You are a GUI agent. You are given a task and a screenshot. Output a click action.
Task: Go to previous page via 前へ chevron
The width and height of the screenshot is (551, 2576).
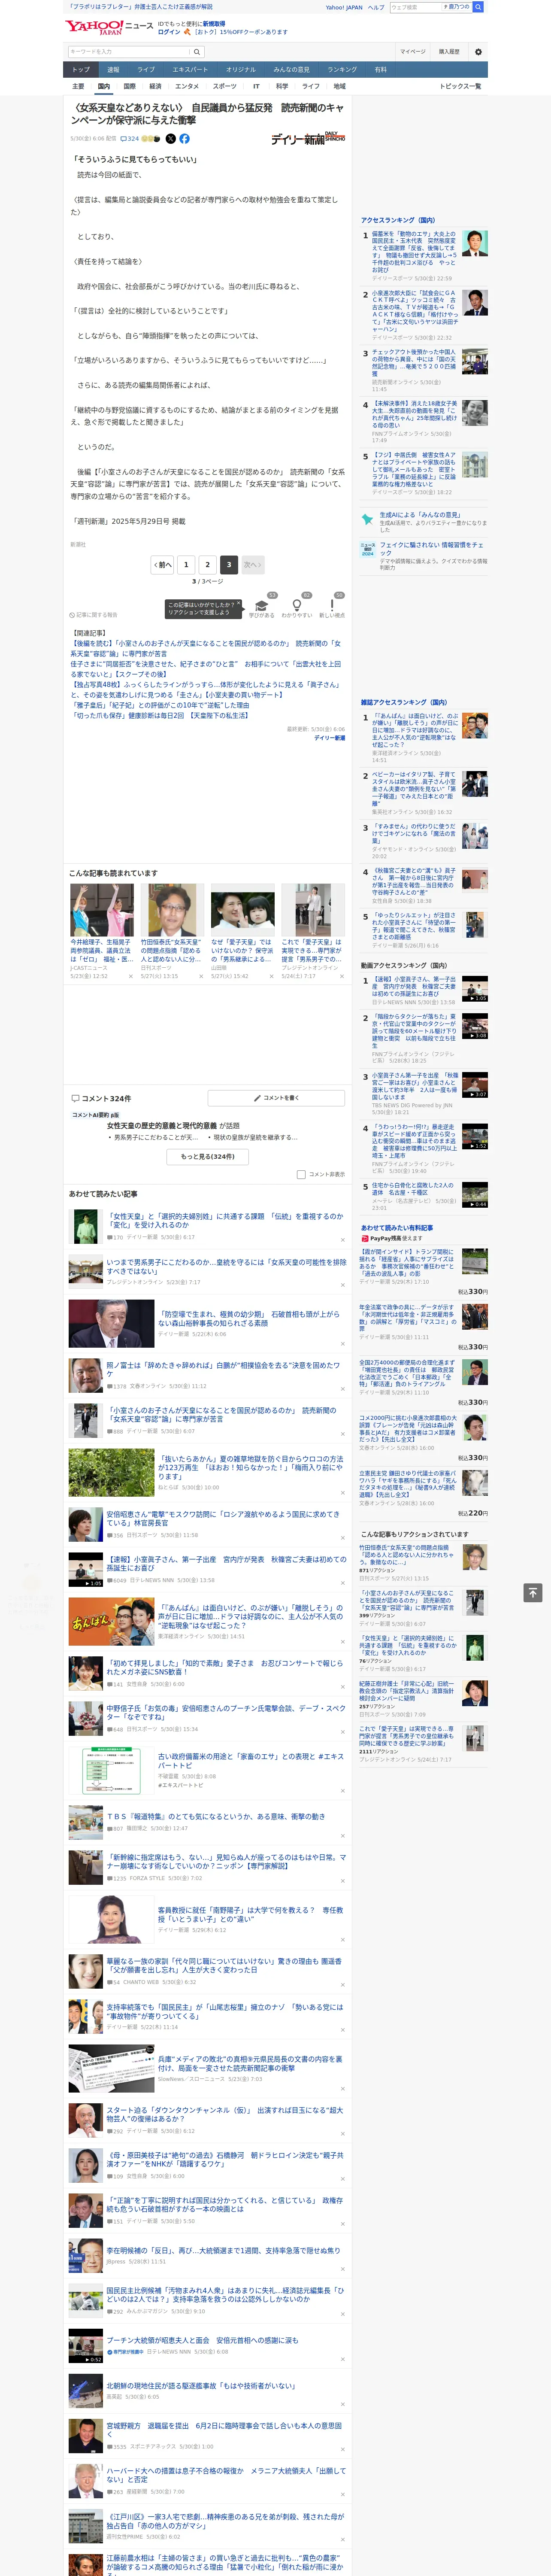coord(162,565)
